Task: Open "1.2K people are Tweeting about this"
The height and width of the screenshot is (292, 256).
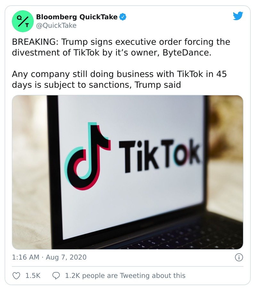Action: (x=125, y=276)
